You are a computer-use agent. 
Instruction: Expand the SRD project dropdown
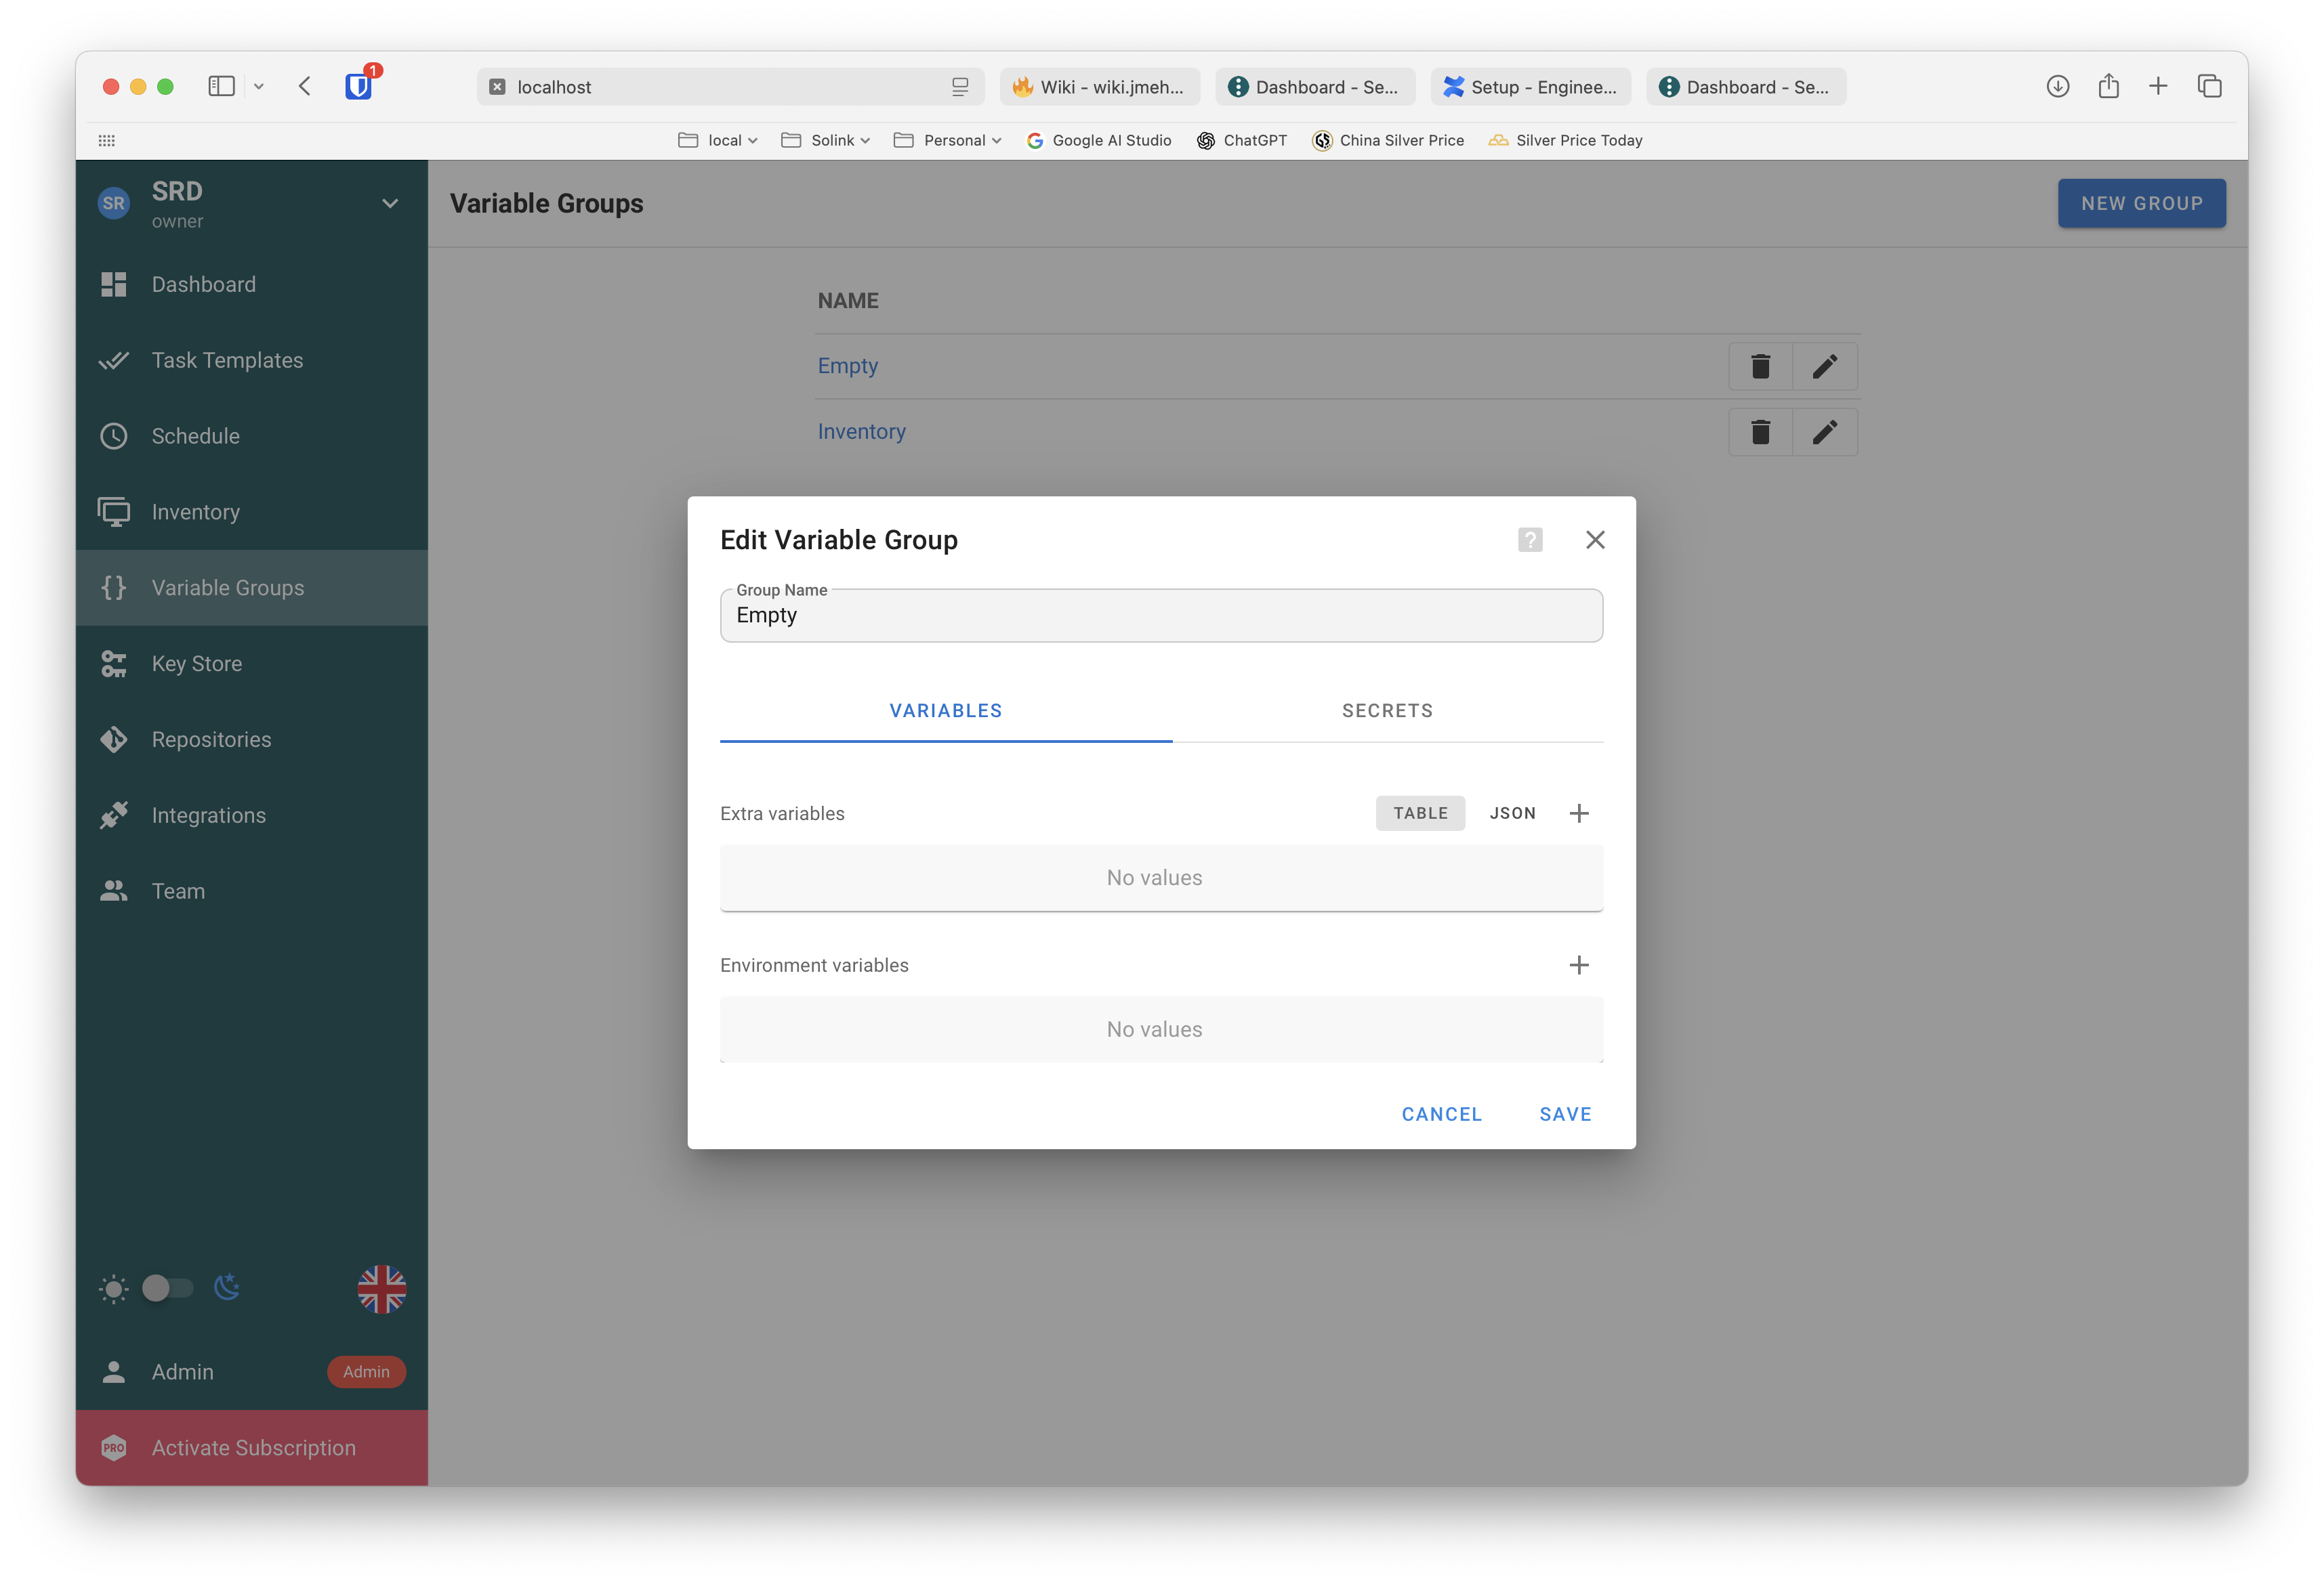(x=390, y=204)
